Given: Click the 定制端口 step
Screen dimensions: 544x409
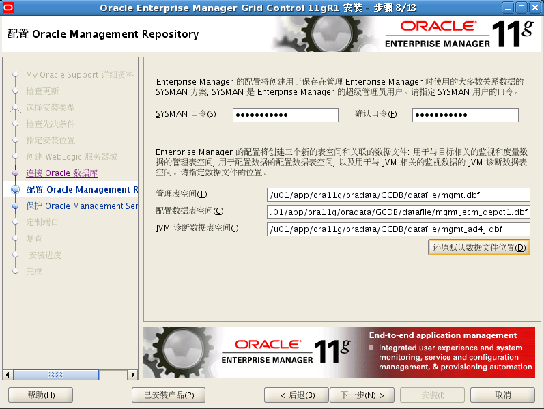Looking at the screenshot, I should tap(42, 222).
